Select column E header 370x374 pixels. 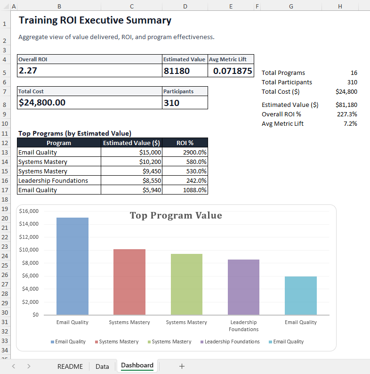coord(231,7)
